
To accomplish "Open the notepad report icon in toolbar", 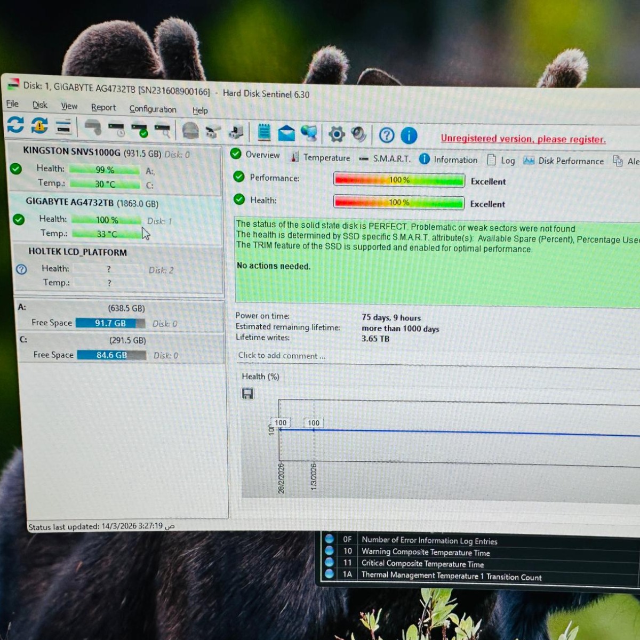I will coord(263,132).
